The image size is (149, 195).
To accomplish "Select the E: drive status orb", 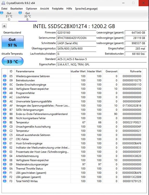I will (x=20, y=12).
